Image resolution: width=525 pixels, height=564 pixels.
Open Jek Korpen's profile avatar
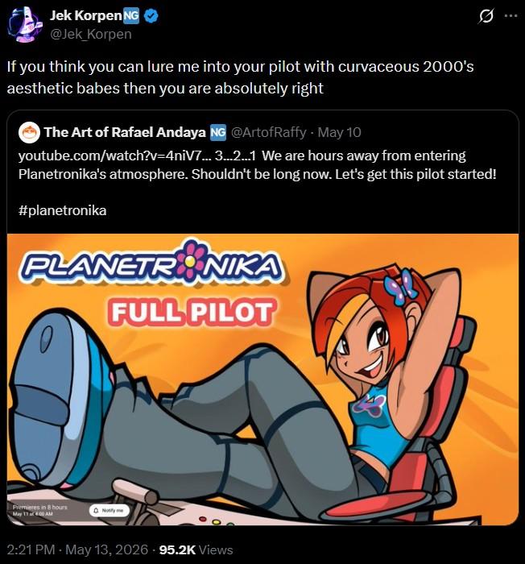coord(24,24)
